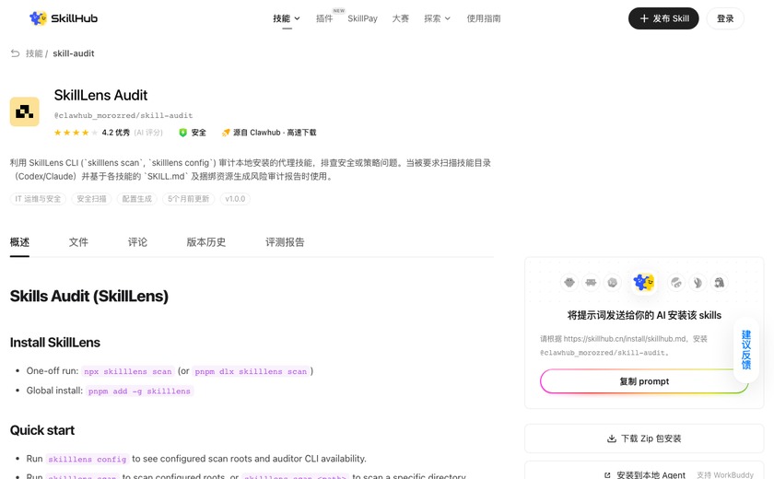774x479 pixels.
Task: Switch to the 评测报告 tab
Action: pyautogui.click(x=285, y=242)
